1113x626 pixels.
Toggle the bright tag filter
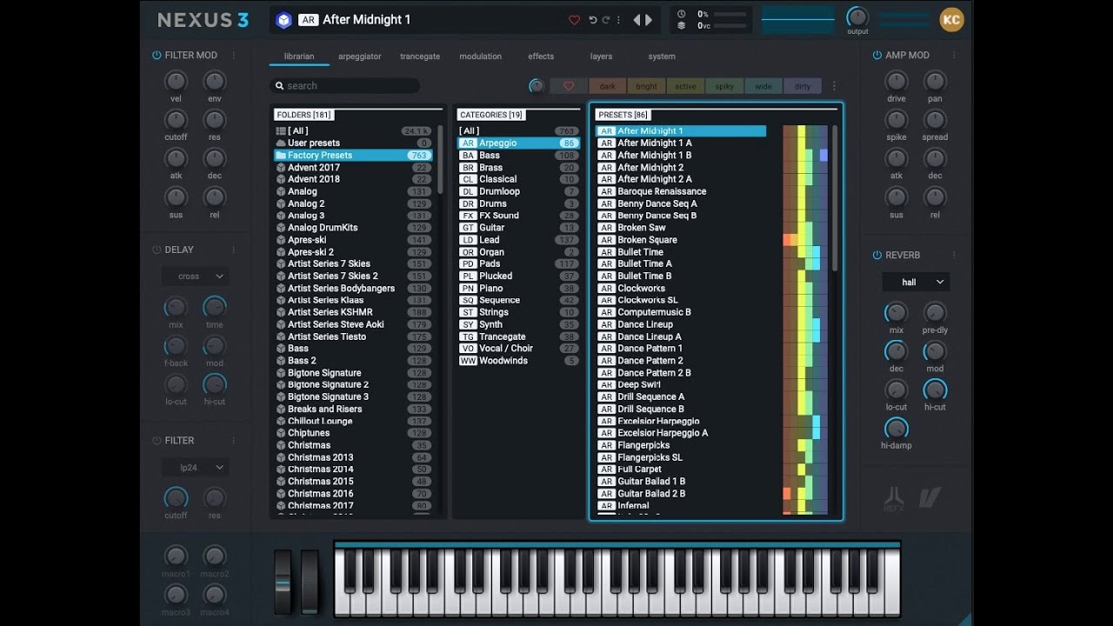[646, 86]
